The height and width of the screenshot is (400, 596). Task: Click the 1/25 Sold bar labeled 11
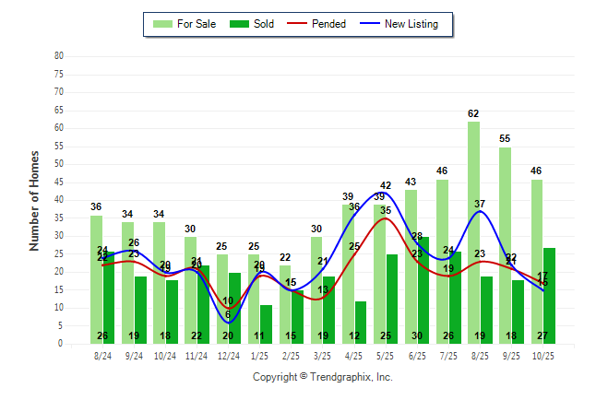tap(267, 324)
